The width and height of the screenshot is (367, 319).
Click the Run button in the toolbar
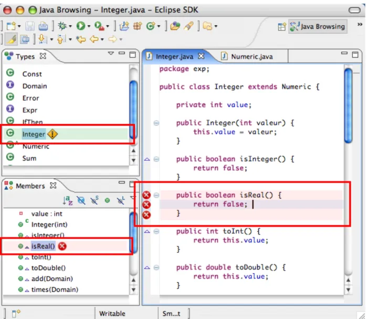coord(81,26)
